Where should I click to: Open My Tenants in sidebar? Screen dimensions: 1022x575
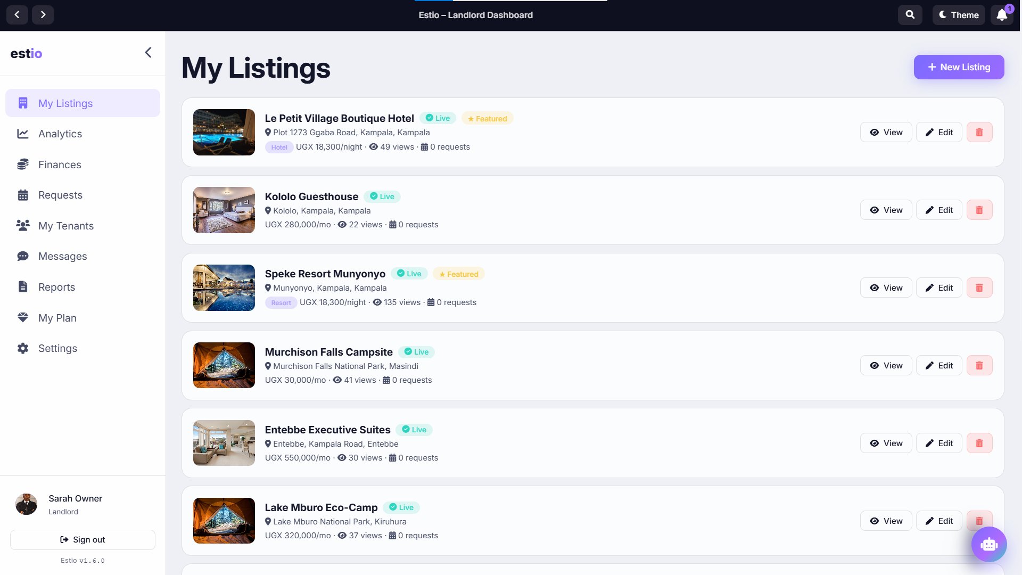(83, 226)
